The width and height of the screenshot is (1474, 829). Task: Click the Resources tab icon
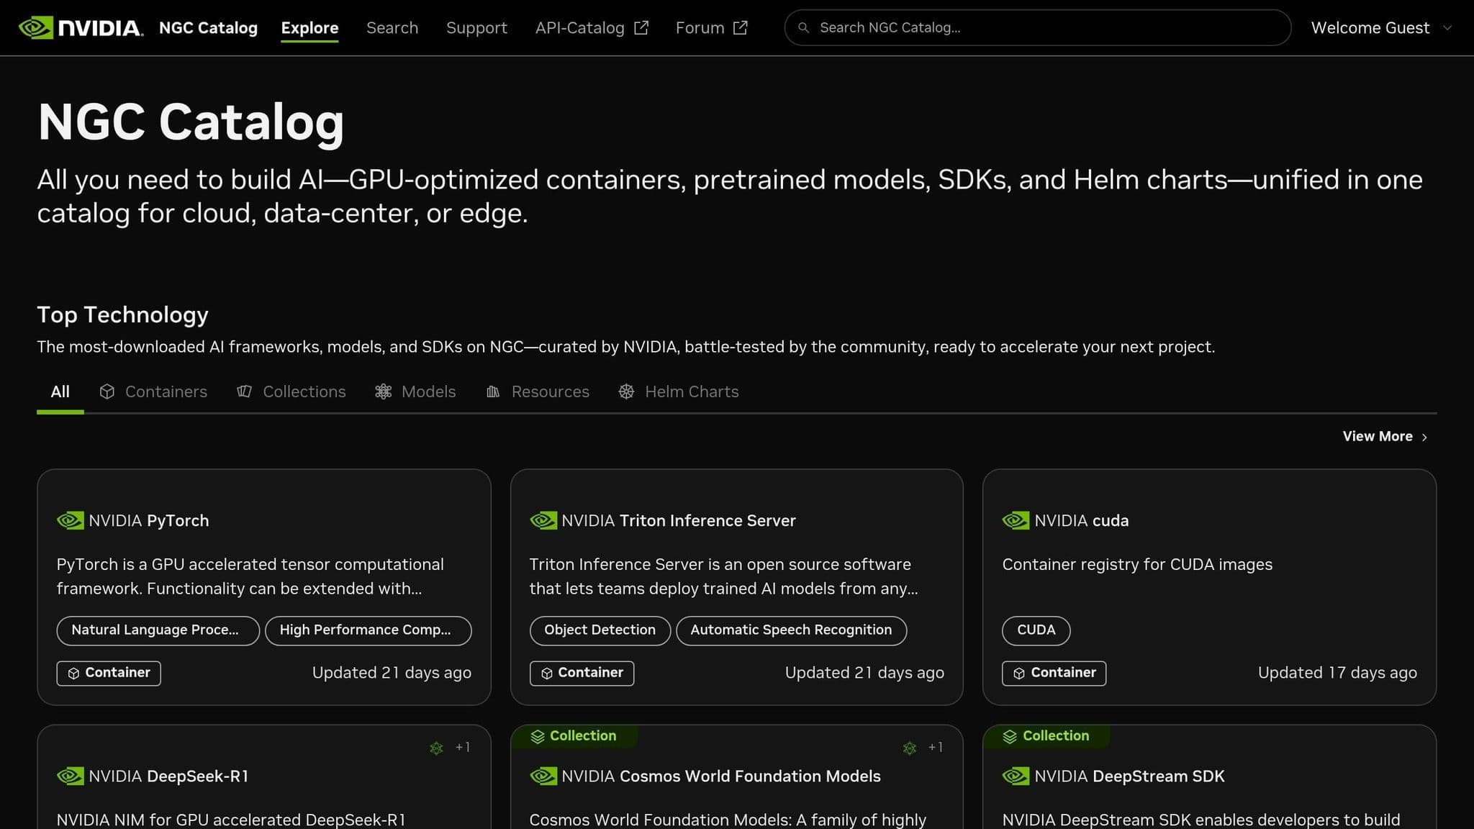(493, 391)
